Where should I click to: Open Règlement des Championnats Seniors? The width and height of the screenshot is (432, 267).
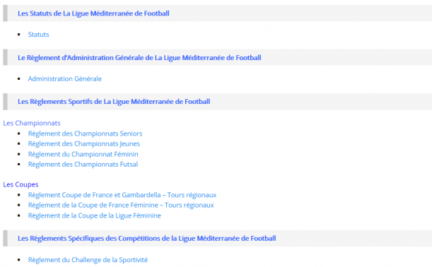[85, 133]
